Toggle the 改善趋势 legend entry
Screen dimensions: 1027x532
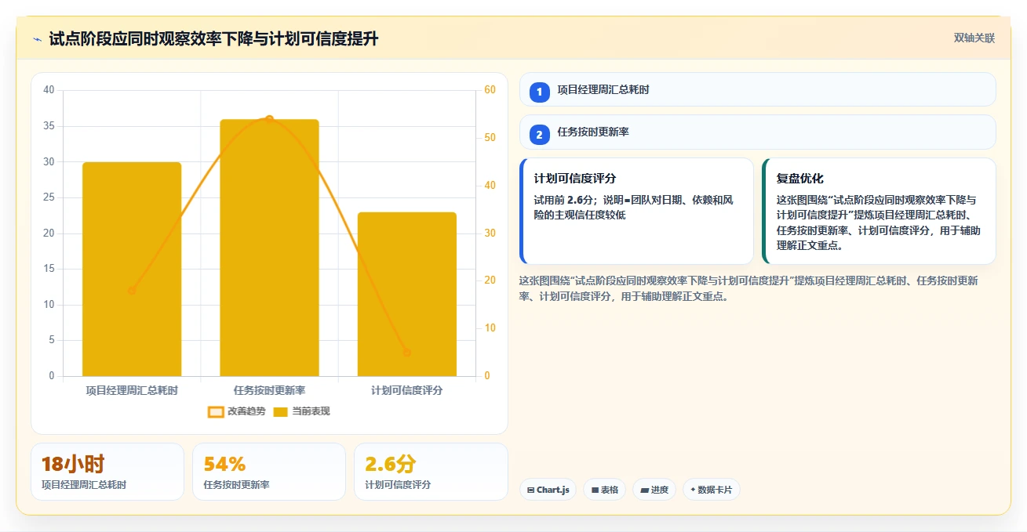(236, 411)
